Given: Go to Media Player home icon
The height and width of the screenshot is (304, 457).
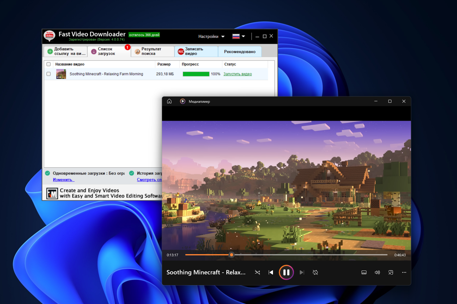Looking at the screenshot, I should point(169,101).
